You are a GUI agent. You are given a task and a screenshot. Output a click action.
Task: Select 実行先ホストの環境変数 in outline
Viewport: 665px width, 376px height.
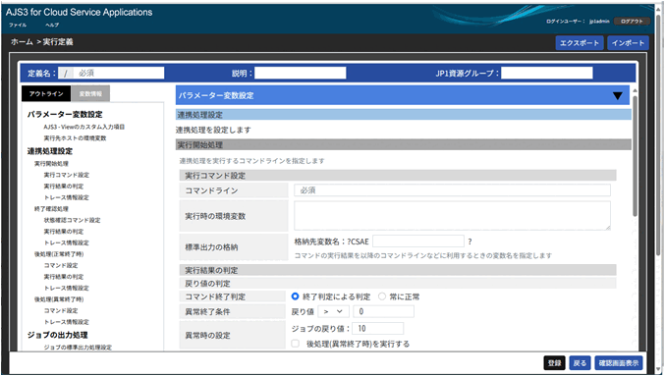75,138
